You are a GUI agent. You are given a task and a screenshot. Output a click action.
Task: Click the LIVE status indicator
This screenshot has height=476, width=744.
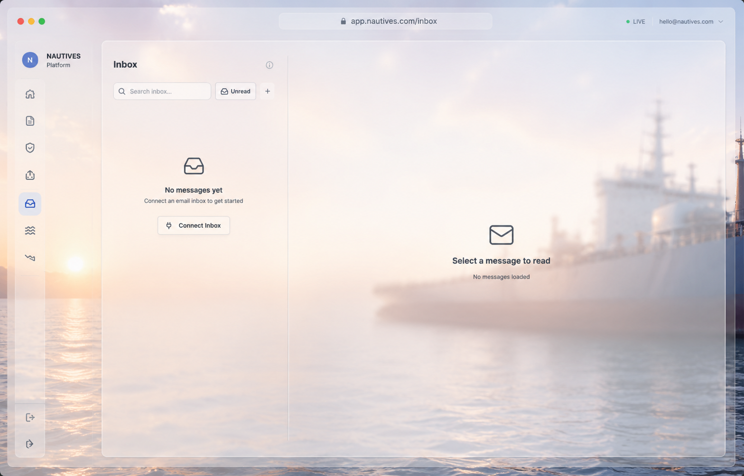point(635,21)
